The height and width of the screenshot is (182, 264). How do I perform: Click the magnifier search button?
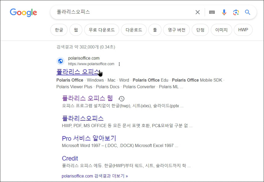pos(247,12)
